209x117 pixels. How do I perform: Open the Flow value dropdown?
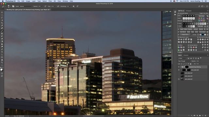coord(55,6)
